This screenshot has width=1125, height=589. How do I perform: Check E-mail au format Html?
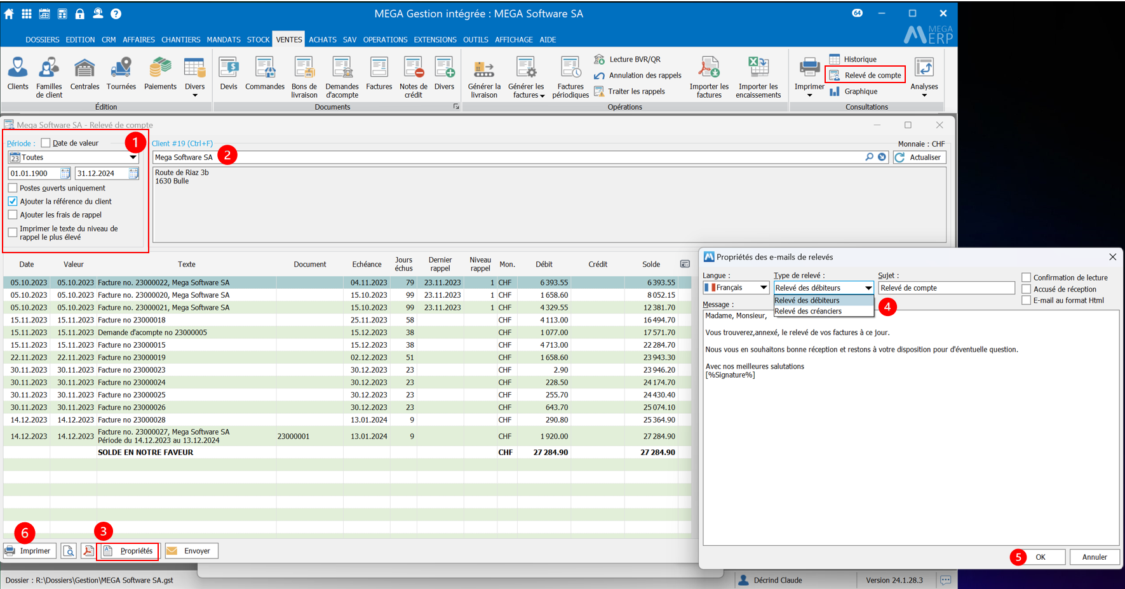pos(1026,300)
